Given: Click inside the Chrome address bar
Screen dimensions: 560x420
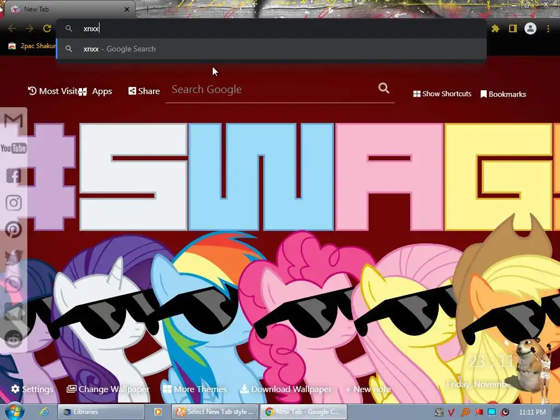Looking at the screenshot, I should pyautogui.click(x=271, y=28).
